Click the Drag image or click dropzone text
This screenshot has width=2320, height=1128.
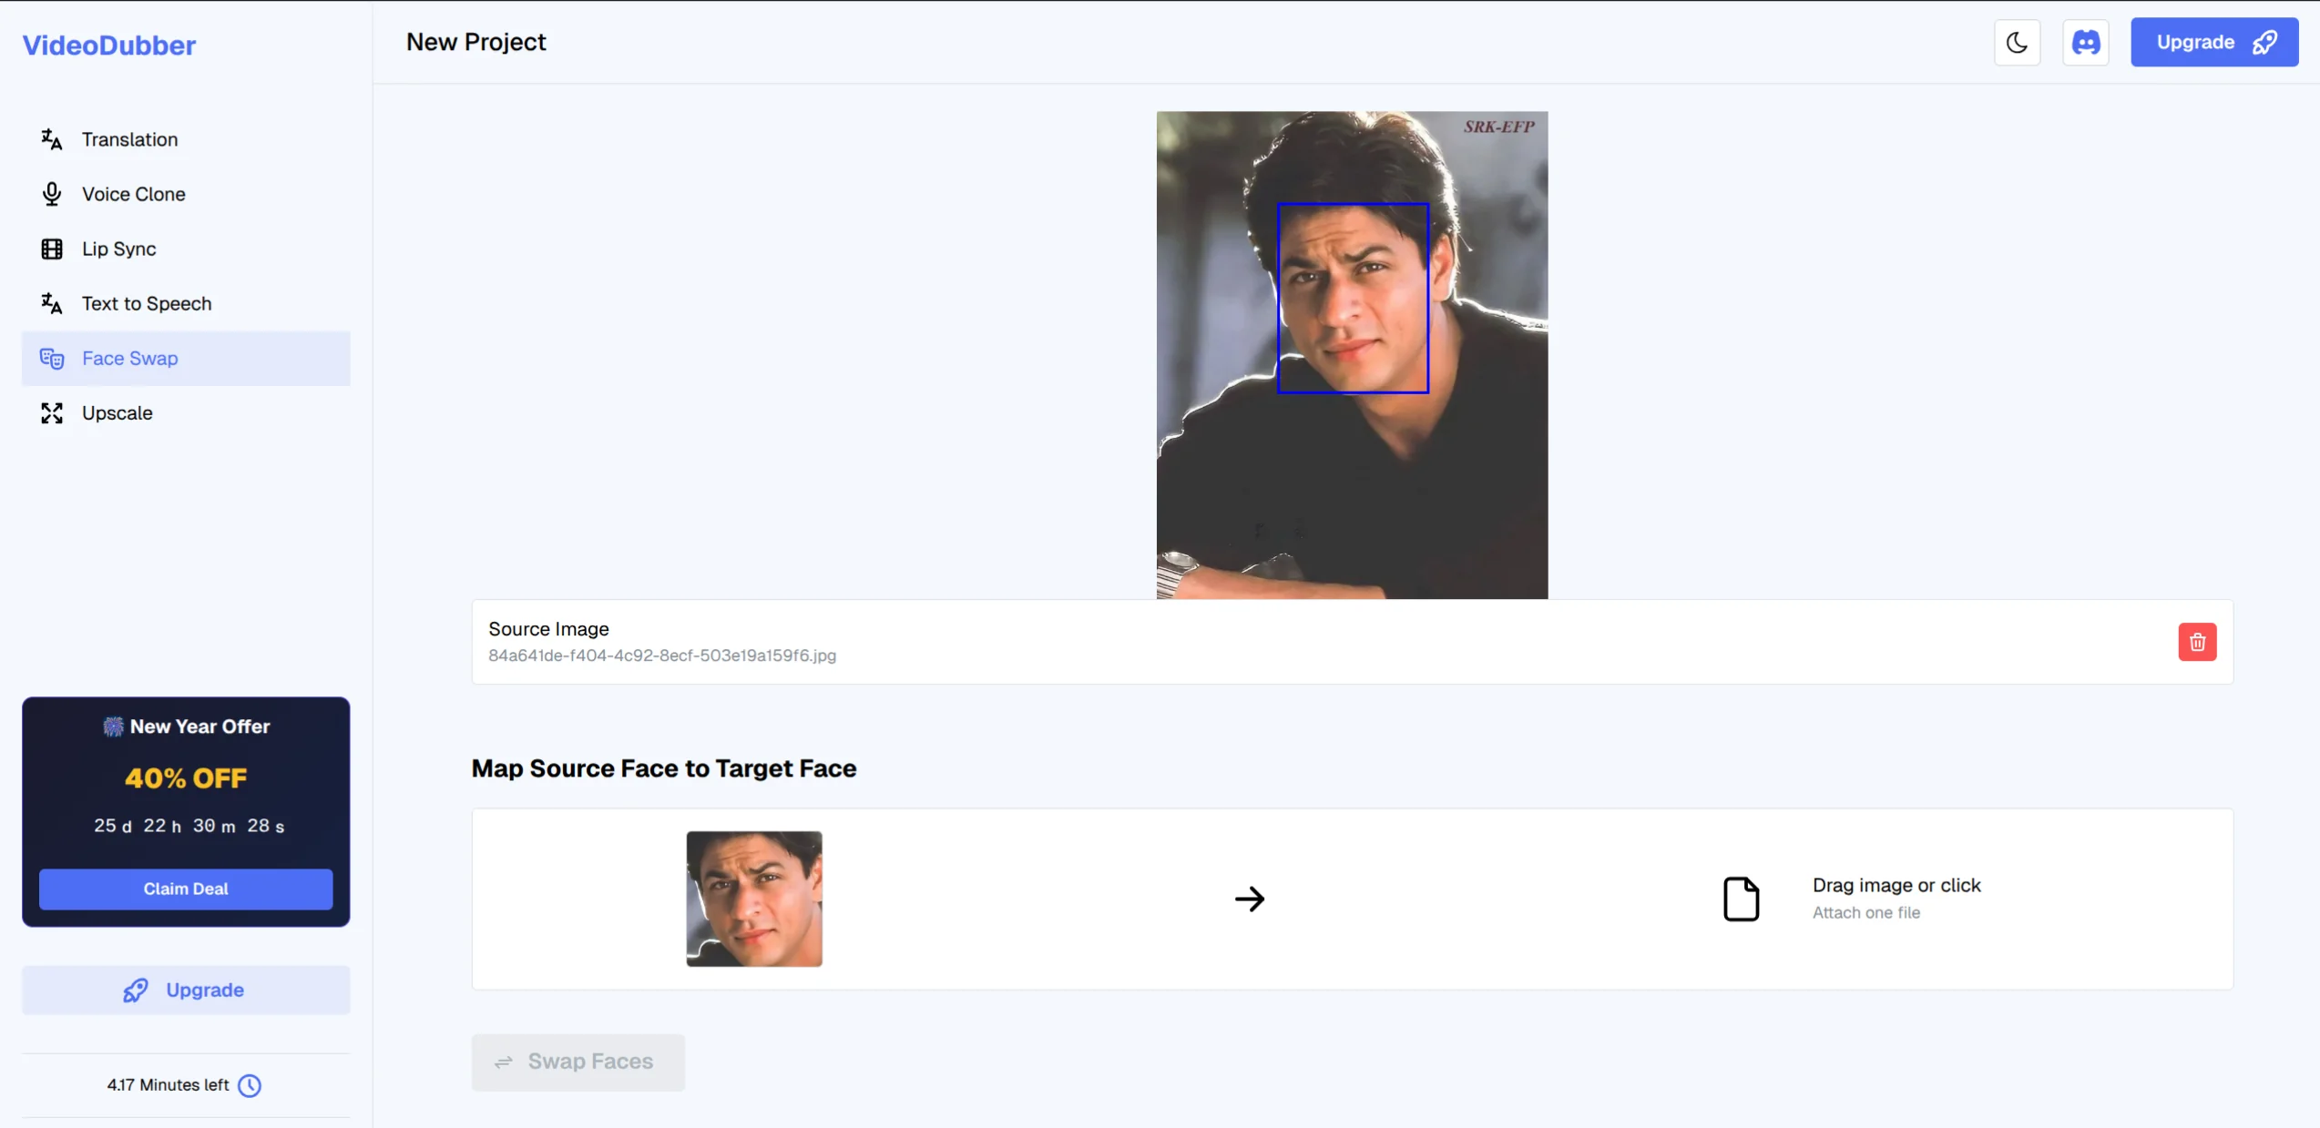click(1896, 886)
